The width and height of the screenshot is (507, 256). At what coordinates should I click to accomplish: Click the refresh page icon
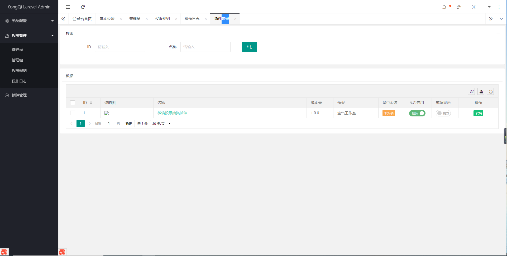click(83, 7)
